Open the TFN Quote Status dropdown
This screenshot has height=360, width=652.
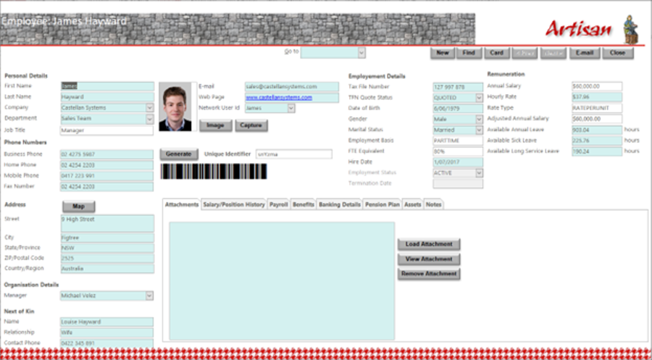[479, 98]
